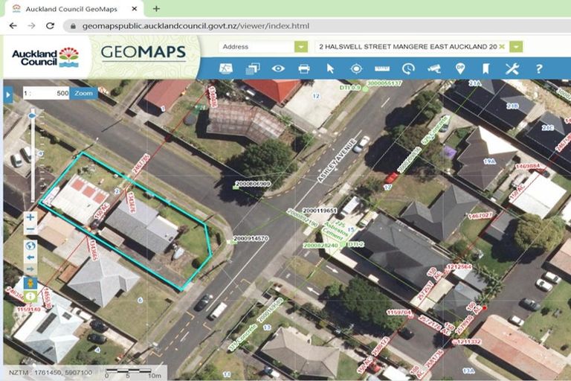Screen dimensions: 571x381
Task: Click the Zoom button beside scale
Action: 83,94
